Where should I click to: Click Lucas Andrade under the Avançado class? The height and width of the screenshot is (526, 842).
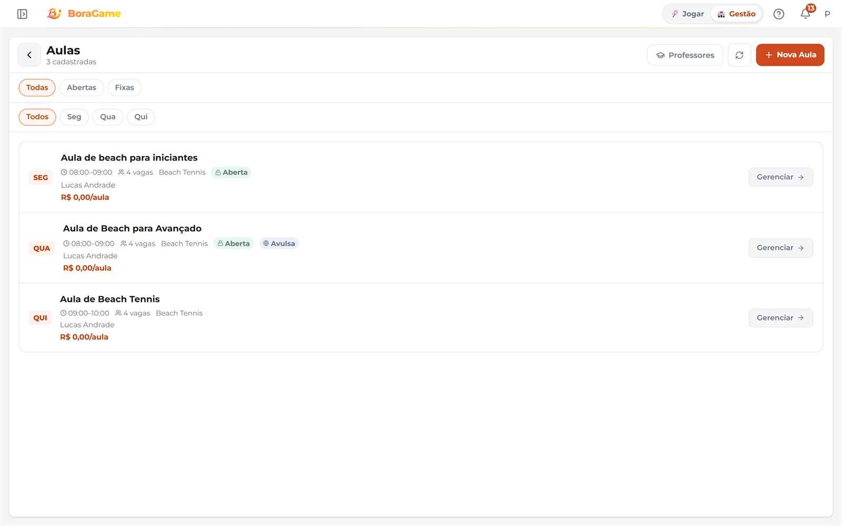click(91, 256)
